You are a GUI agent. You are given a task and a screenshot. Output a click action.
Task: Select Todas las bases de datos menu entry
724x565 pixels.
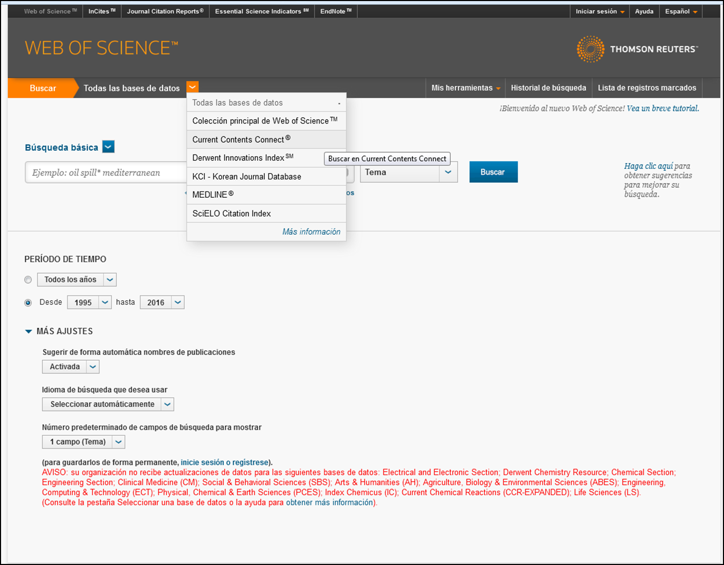click(x=266, y=102)
